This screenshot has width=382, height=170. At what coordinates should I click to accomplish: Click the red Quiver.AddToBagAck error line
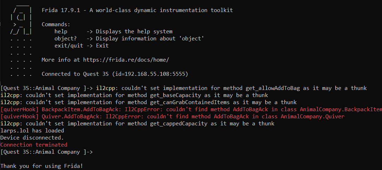point(172,117)
